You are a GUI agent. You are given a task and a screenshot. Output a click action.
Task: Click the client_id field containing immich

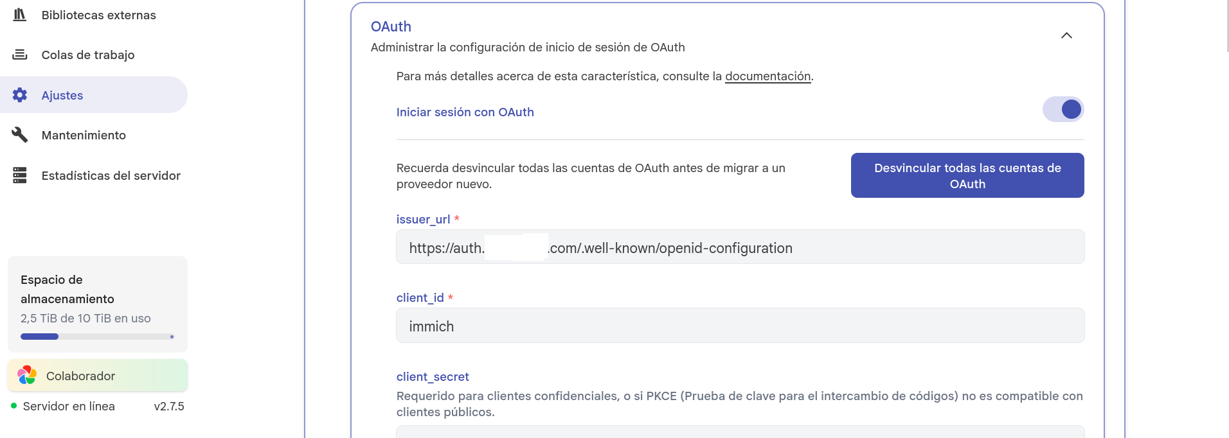tap(740, 326)
